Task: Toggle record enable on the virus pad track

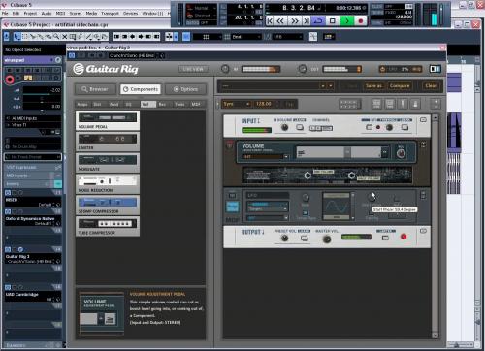Action: [x=10, y=80]
